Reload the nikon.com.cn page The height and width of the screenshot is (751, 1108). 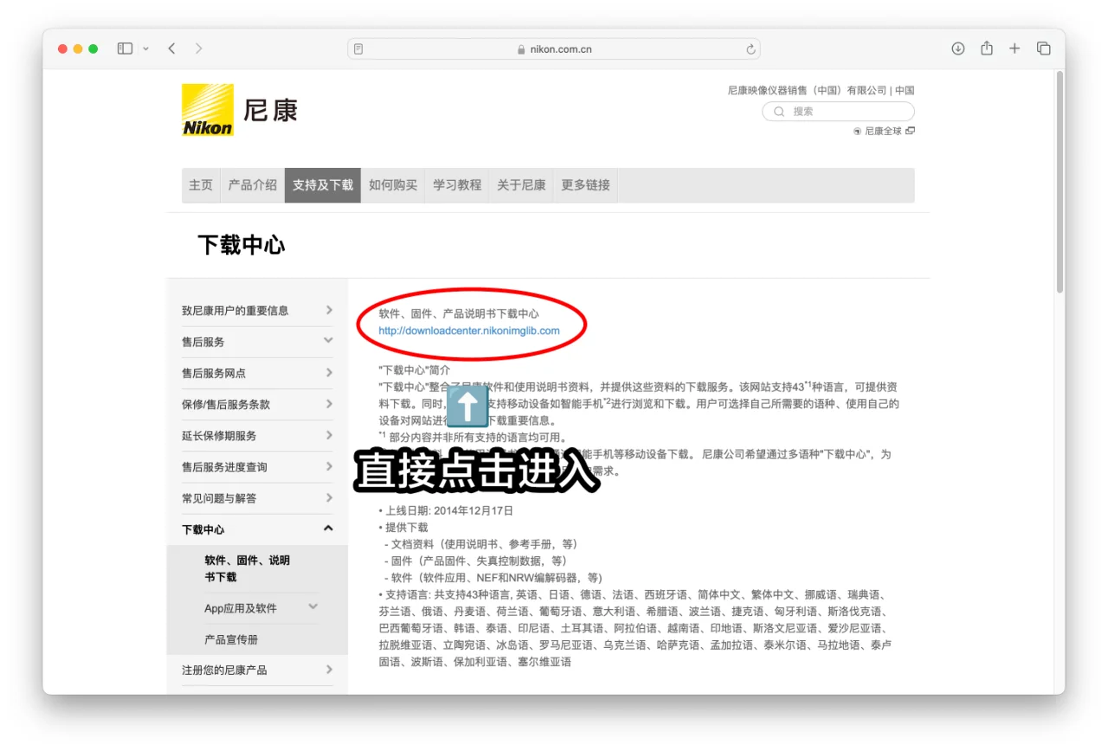(750, 48)
